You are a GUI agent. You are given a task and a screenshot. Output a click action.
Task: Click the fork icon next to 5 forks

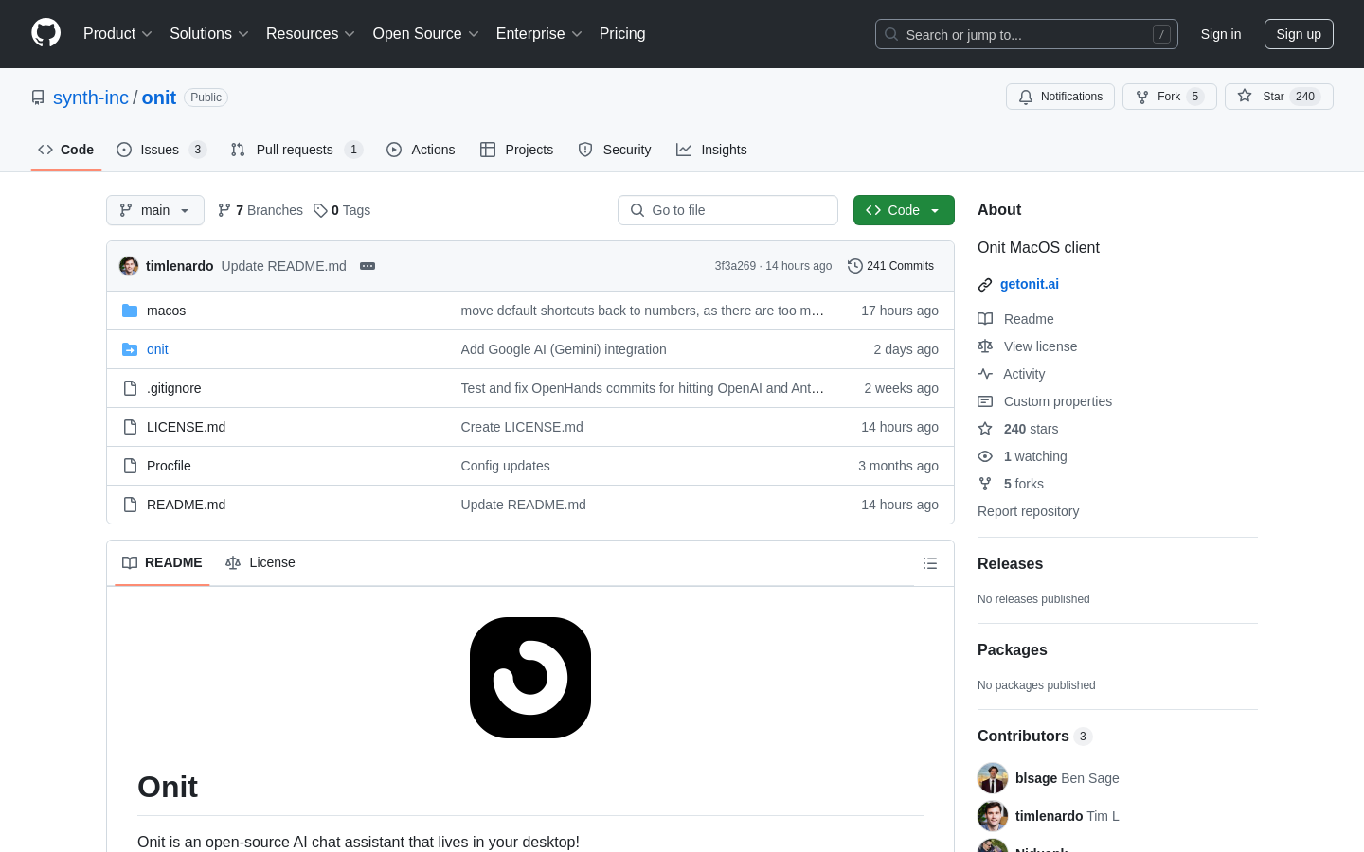point(985,484)
